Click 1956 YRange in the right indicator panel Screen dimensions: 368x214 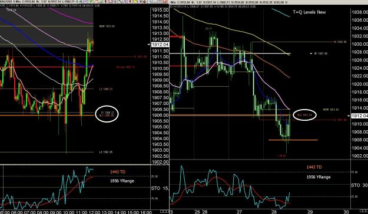[318, 177]
